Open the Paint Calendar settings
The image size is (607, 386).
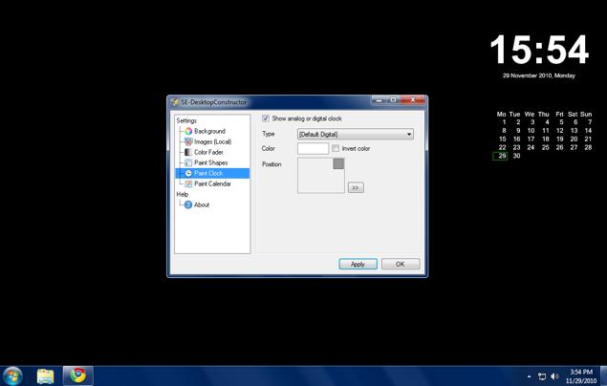click(212, 183)
